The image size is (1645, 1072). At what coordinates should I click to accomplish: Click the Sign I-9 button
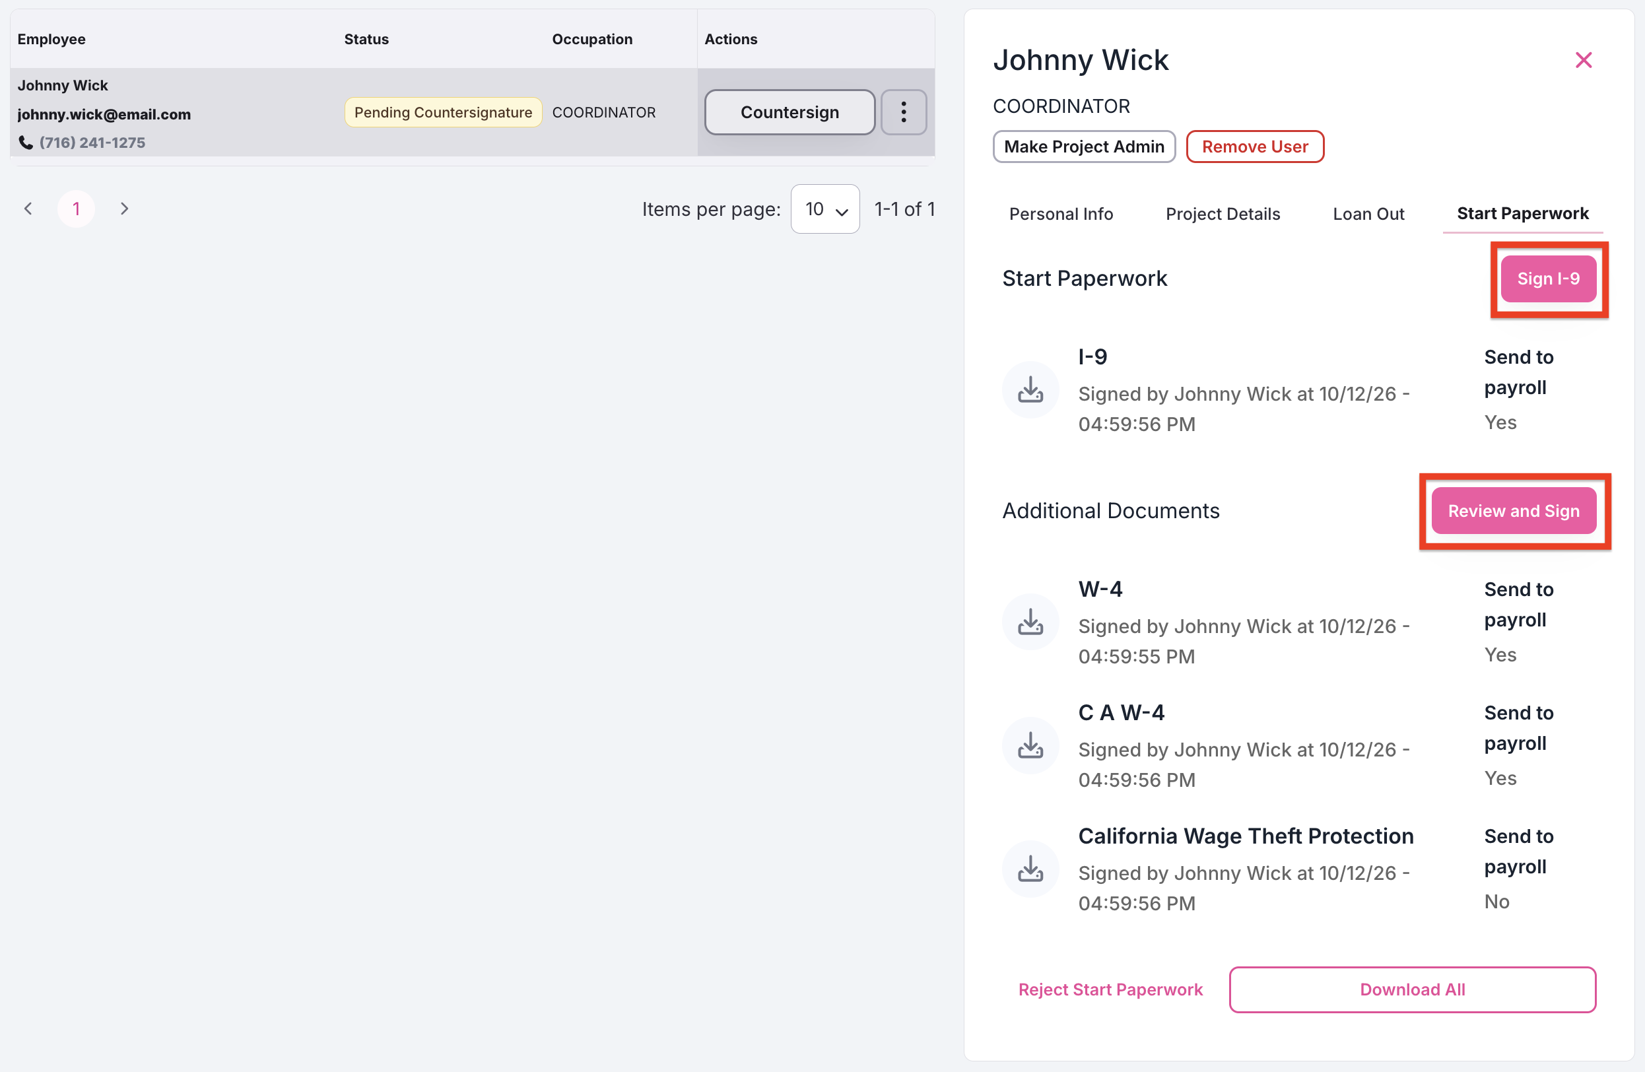pyautogui.click(x=1548, y=279)
